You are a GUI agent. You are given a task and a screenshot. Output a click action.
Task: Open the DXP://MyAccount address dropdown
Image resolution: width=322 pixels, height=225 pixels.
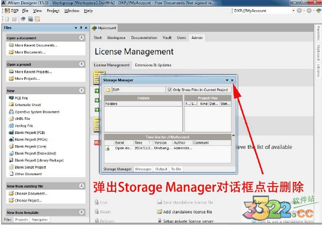(x=294, y=10)
